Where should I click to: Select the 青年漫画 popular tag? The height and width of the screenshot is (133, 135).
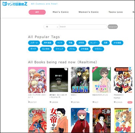tap(48, 43)
